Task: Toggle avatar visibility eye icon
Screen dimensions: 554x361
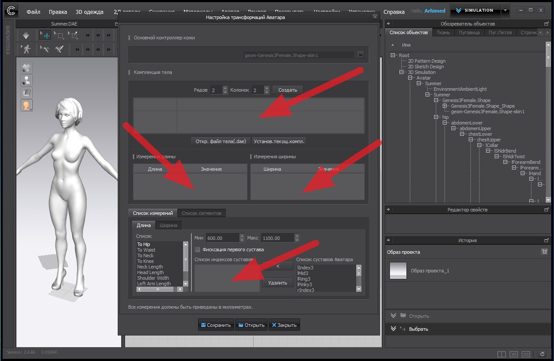Action: tap(26, 80)
